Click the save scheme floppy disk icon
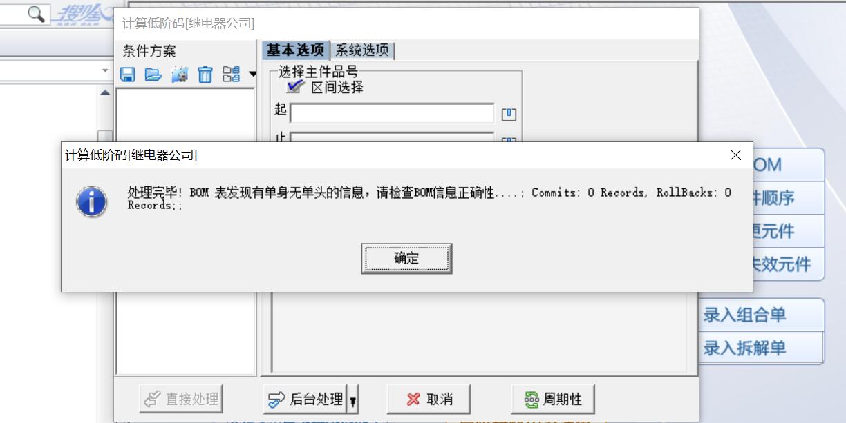This screenshot has width=846, height=423. pos(128,75)
